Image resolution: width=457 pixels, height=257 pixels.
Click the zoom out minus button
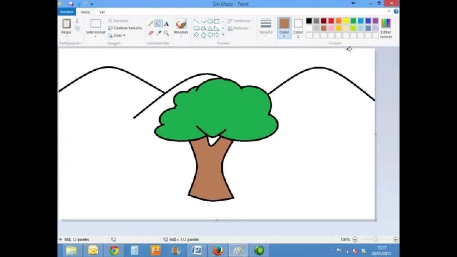point(355,240)
